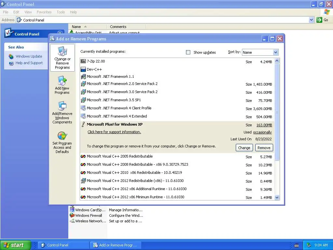Click the Visual C++ 2010 x86 Redistributable icon
This screenshot has height=250, width=333.
83,173
